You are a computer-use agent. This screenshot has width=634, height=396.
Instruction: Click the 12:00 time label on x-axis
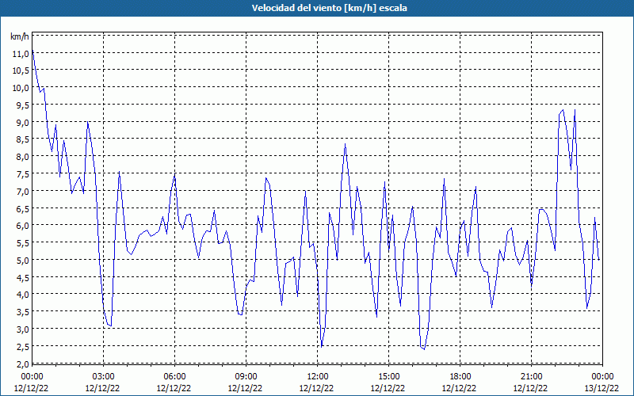pyautogui.click(x=318, y=377)
